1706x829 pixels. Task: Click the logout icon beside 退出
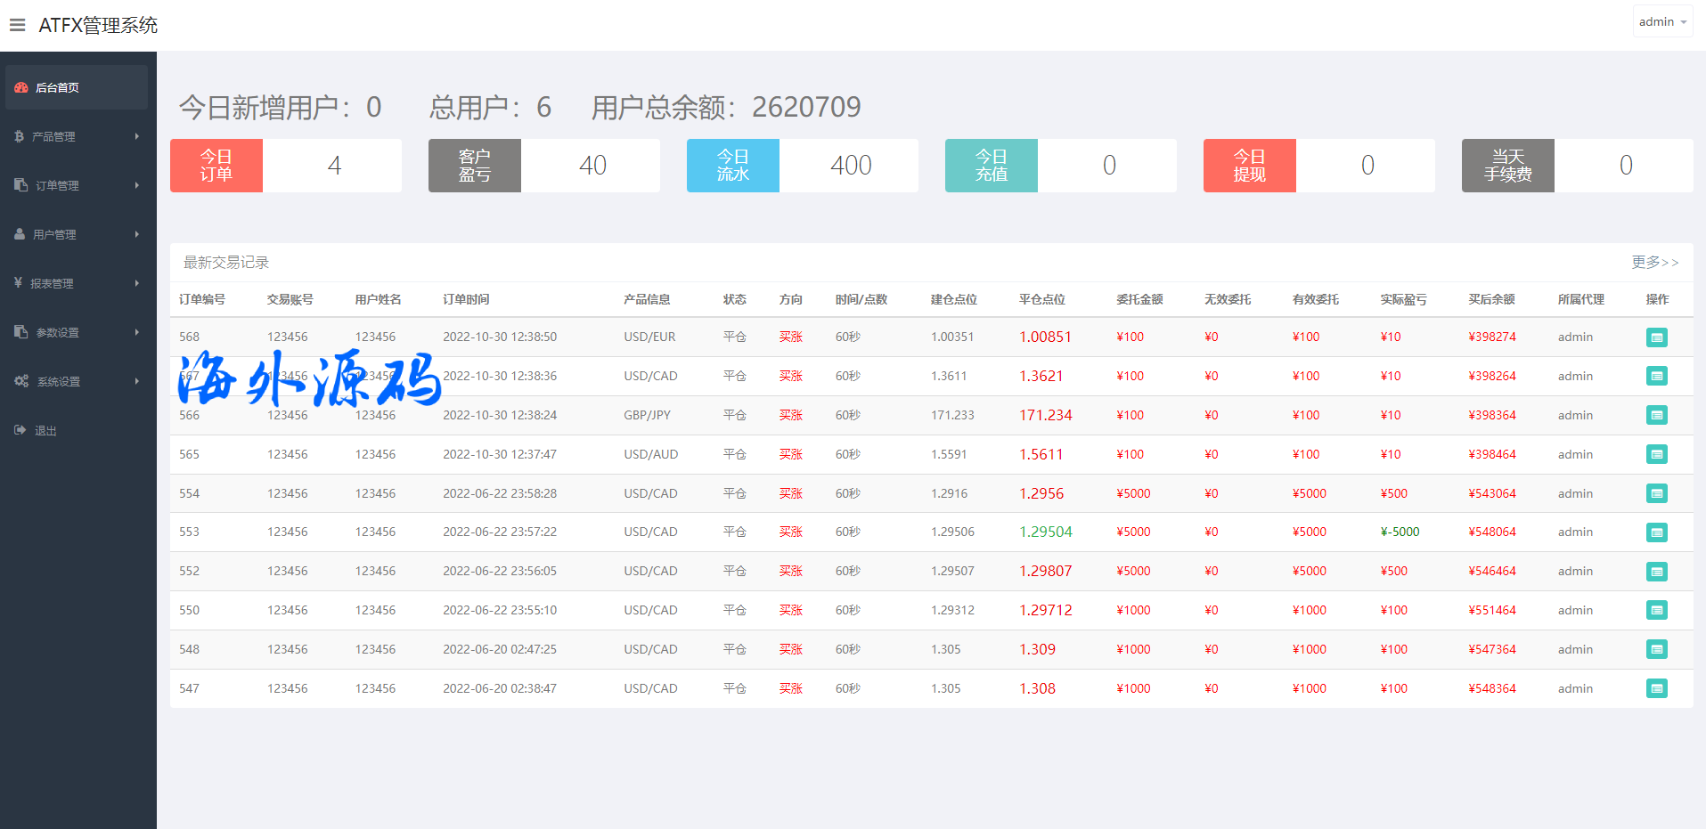click(x=20, y=430)
